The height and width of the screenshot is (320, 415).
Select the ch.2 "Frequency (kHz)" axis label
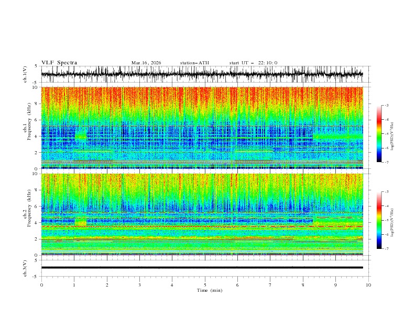29,208
